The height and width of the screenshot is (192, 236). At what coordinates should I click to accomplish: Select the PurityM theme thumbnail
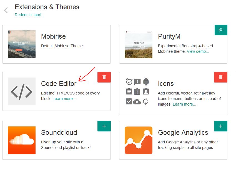[x=139, y=44]
